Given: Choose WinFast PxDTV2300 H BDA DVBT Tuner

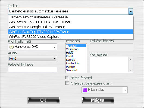Looking at the screenshot, I should coord(71,22).
